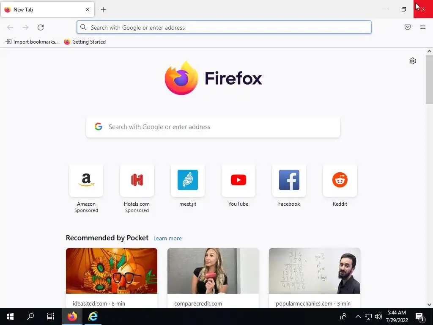The image size is (433, 325).
Task: Click the back navigation arrow
Action: (10, 28)
